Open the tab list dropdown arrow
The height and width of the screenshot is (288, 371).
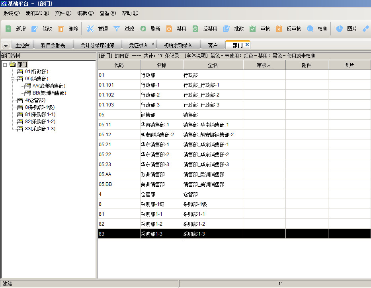tap(6, 46)
